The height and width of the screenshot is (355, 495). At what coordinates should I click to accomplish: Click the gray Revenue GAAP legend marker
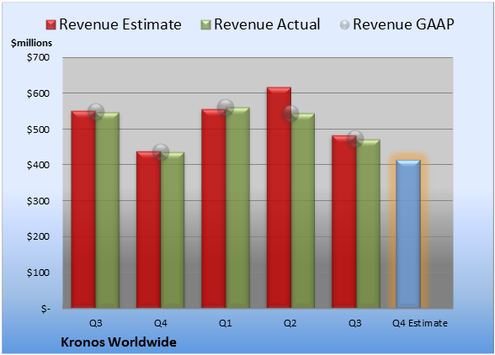pos(345,25)
